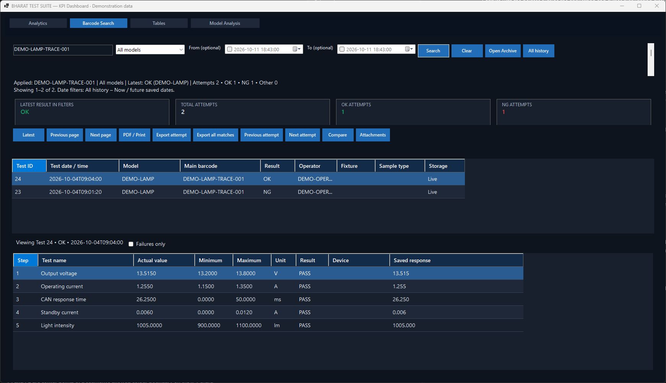Go to Next page
The width and height of the screenshot is (666, 383).
[x=101, y=135]
